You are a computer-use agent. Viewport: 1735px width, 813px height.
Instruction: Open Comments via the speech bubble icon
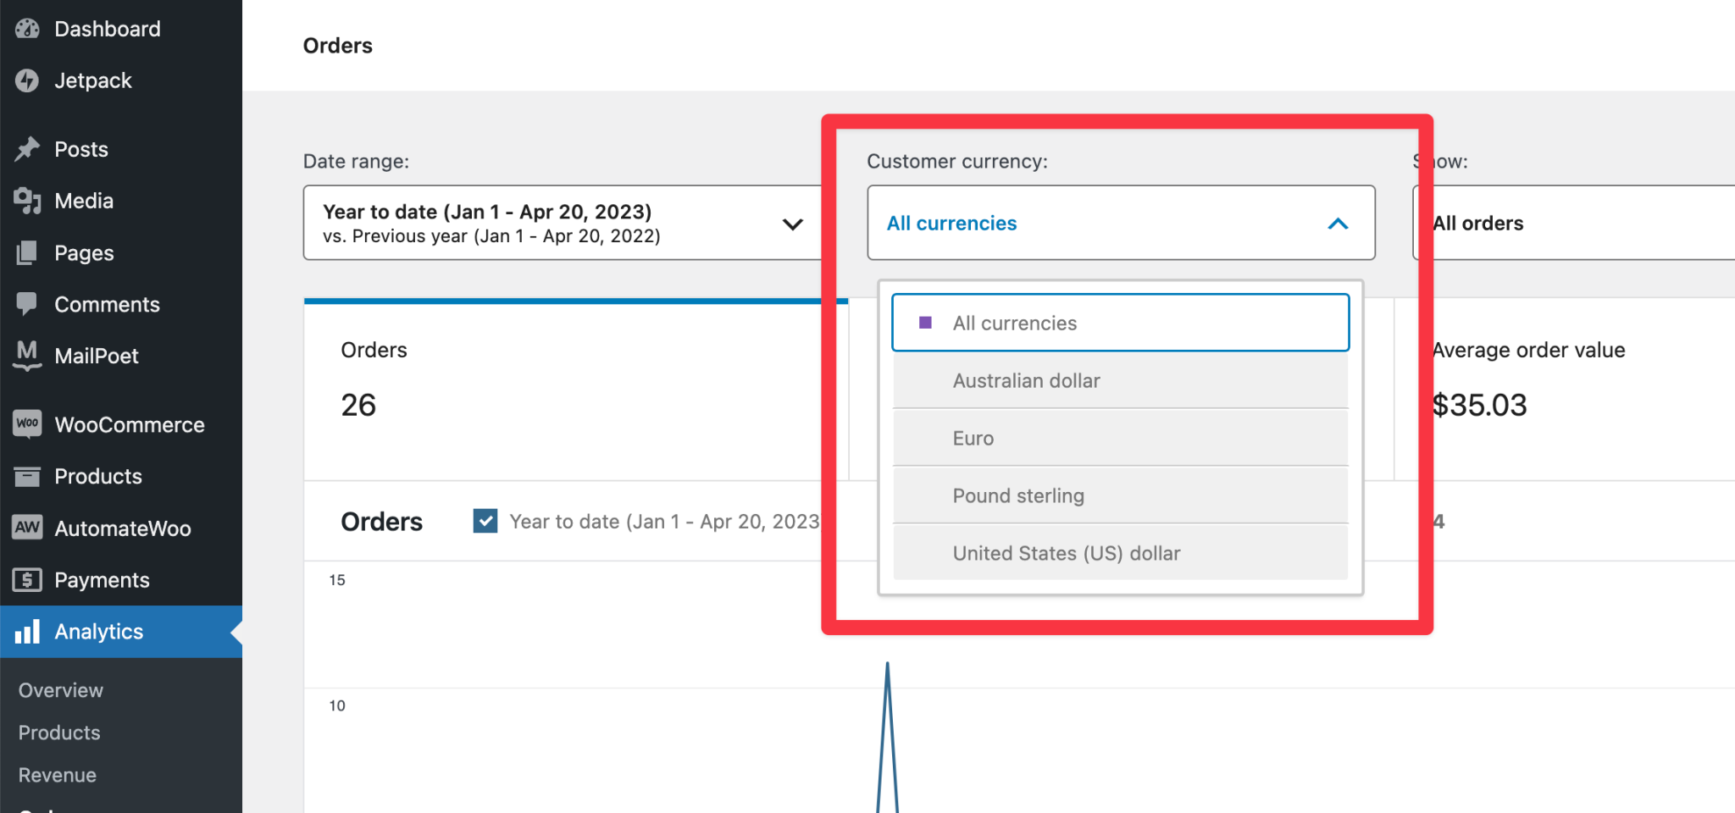[28, 304]
